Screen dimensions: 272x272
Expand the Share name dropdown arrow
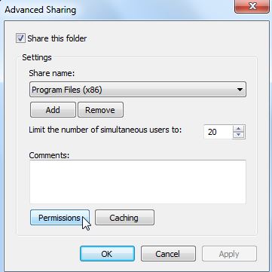click(x=240, y=90)
